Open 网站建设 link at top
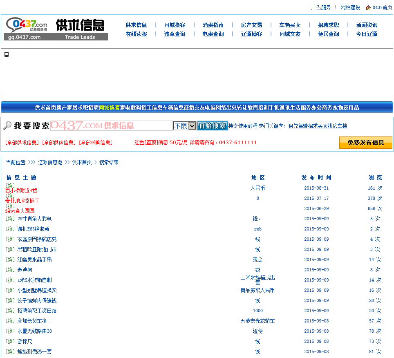This screenshot has height=358, width=394. tap(350, 7)
